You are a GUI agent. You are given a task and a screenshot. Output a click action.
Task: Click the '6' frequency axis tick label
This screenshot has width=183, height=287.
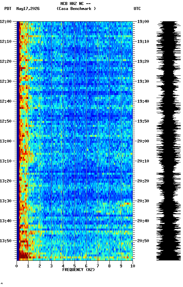click(86, 266)
